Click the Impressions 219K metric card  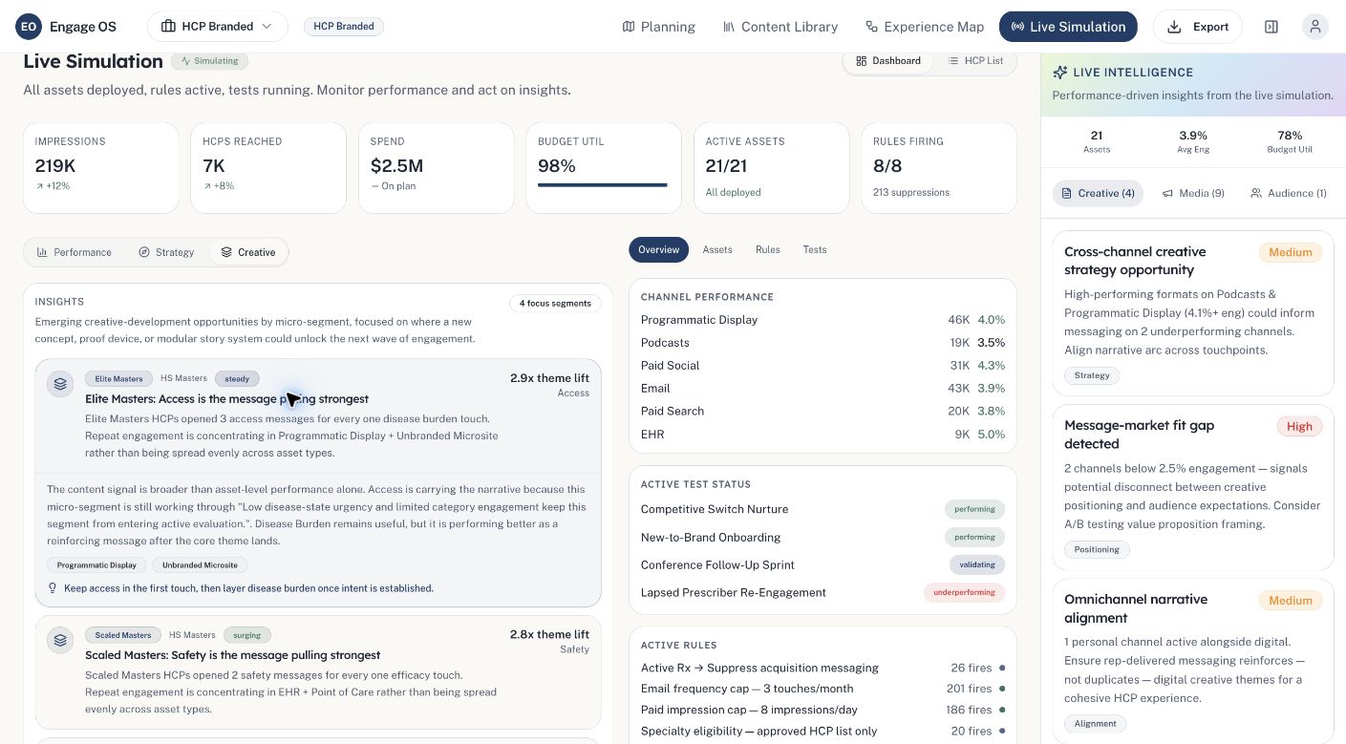tap(100, 167)
